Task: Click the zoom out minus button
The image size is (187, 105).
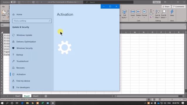Action: (x=164, y=99)
